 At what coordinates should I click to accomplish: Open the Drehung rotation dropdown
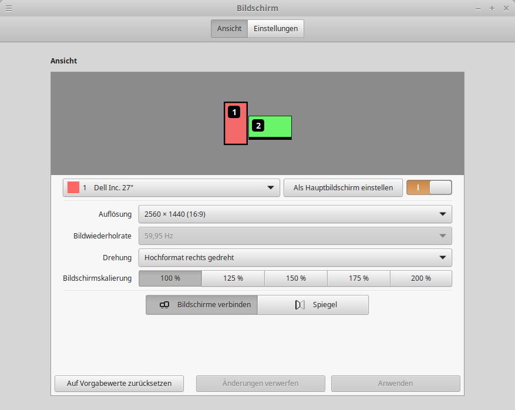(x=295, y=257)
